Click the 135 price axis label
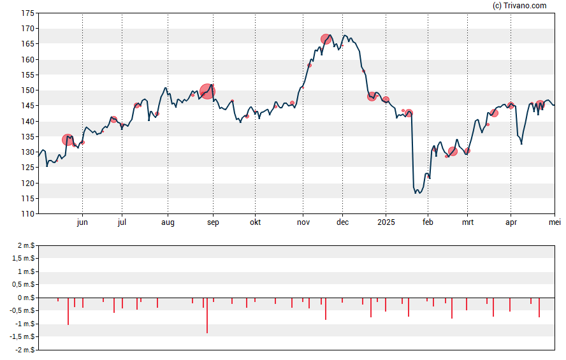This screenshot has height=360, width=566. 28,137
